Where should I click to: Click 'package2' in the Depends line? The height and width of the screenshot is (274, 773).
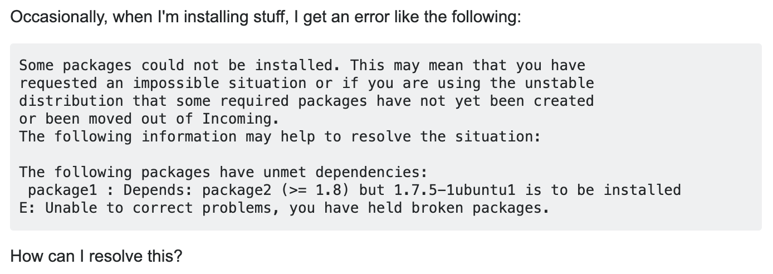click(237, 190)
